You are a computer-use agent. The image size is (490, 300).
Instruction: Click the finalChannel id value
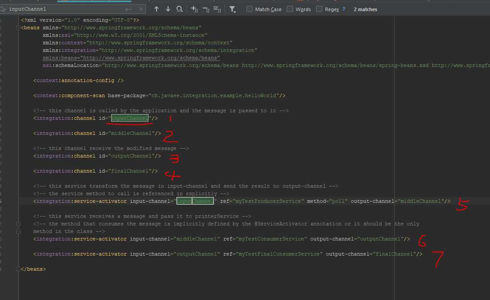pyautogui.click(x=130, y=171)
